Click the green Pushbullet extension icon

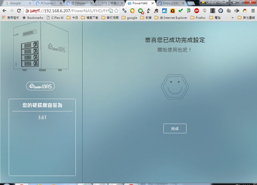141,11
